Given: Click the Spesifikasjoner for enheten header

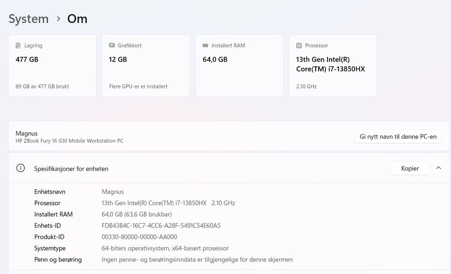Looking at the screenshot, I should (x=71, y=168).
